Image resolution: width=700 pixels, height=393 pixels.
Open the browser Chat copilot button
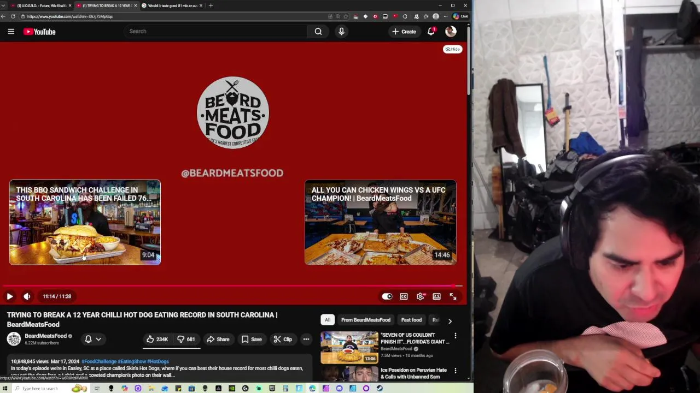[460, 16]
